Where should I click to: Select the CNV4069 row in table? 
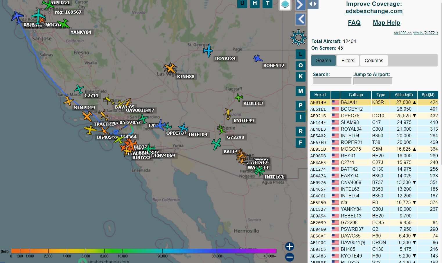click(374, 182)
